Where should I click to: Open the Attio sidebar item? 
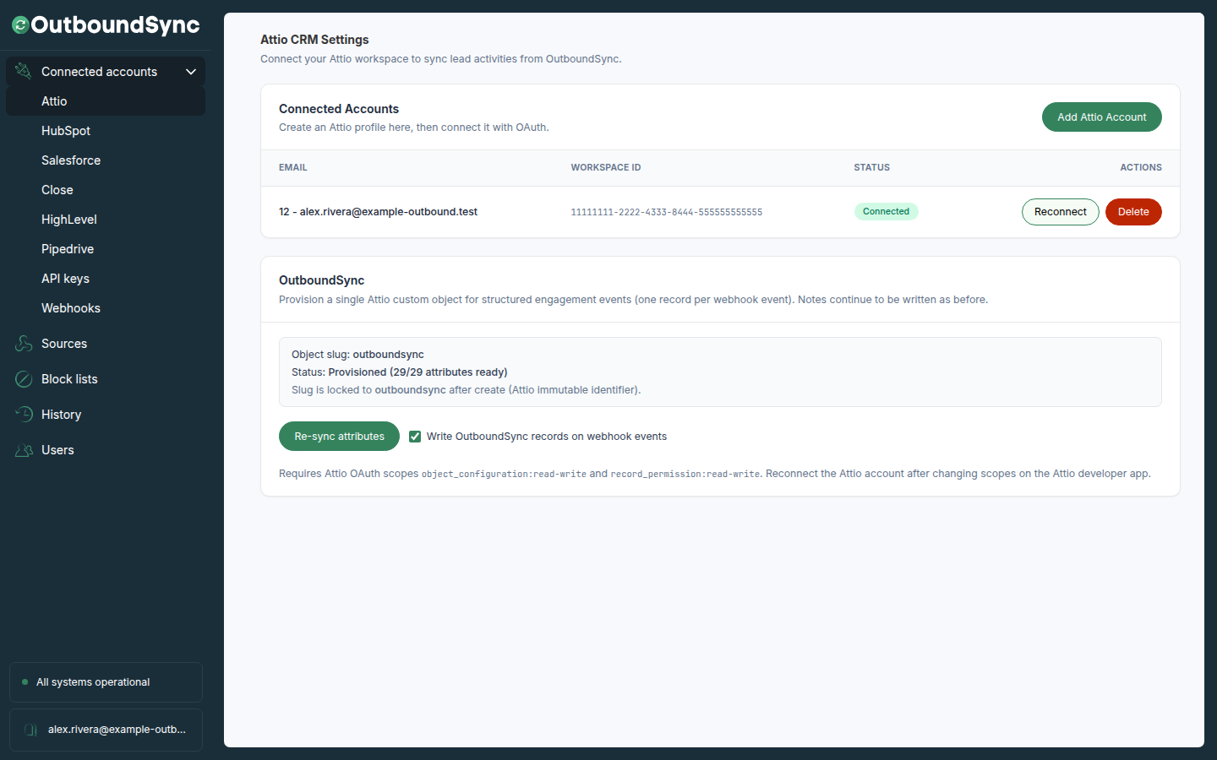click(x=106, y=101)
